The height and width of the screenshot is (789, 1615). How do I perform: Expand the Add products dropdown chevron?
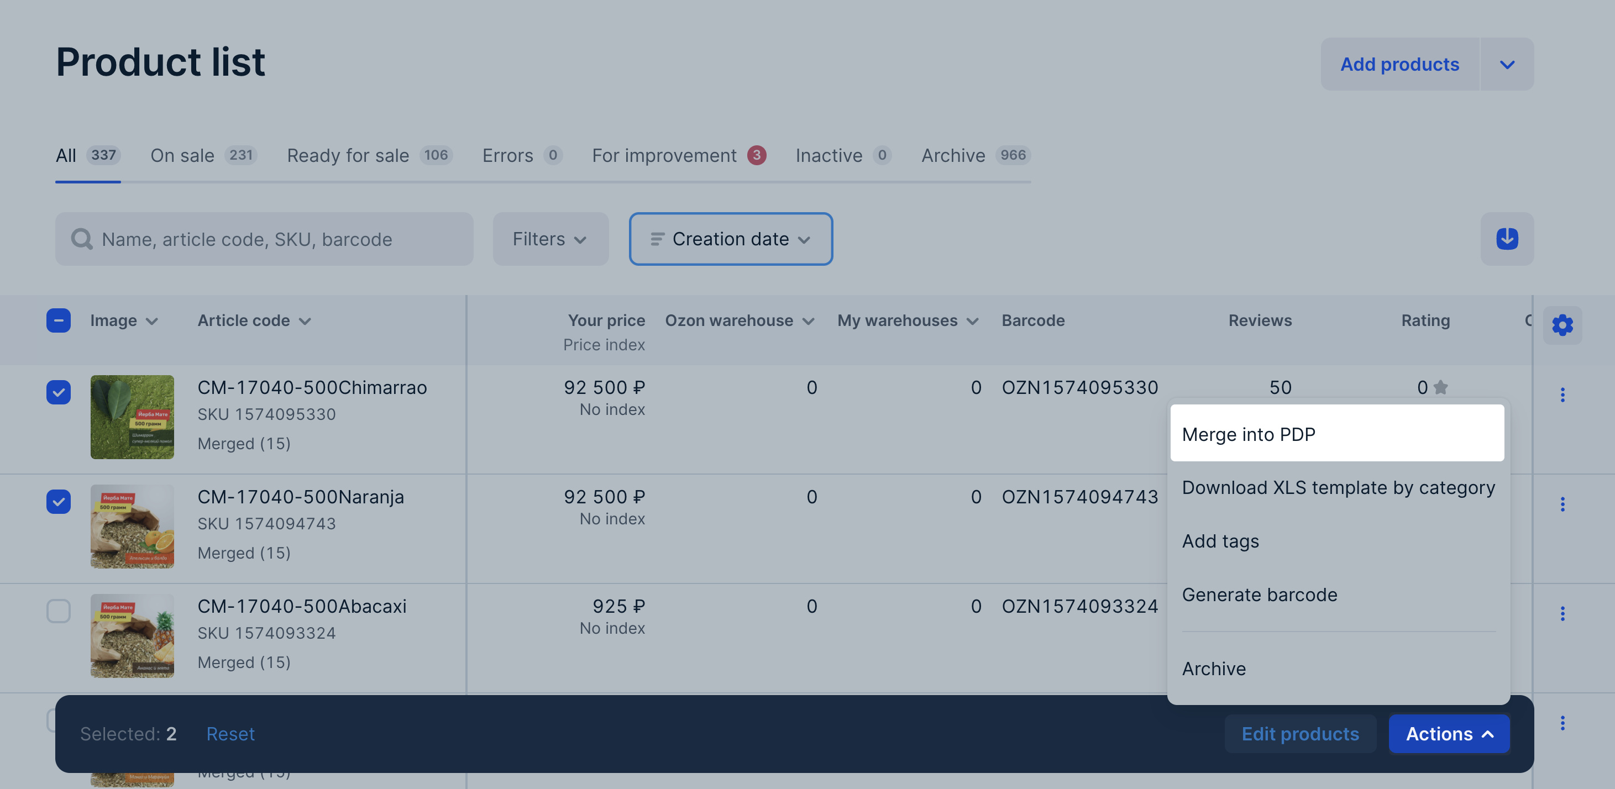click(1507, 64)
